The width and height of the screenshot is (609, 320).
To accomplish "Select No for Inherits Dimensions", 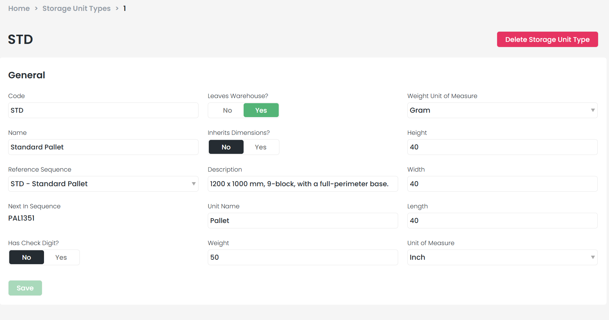I will pos(226,147).
